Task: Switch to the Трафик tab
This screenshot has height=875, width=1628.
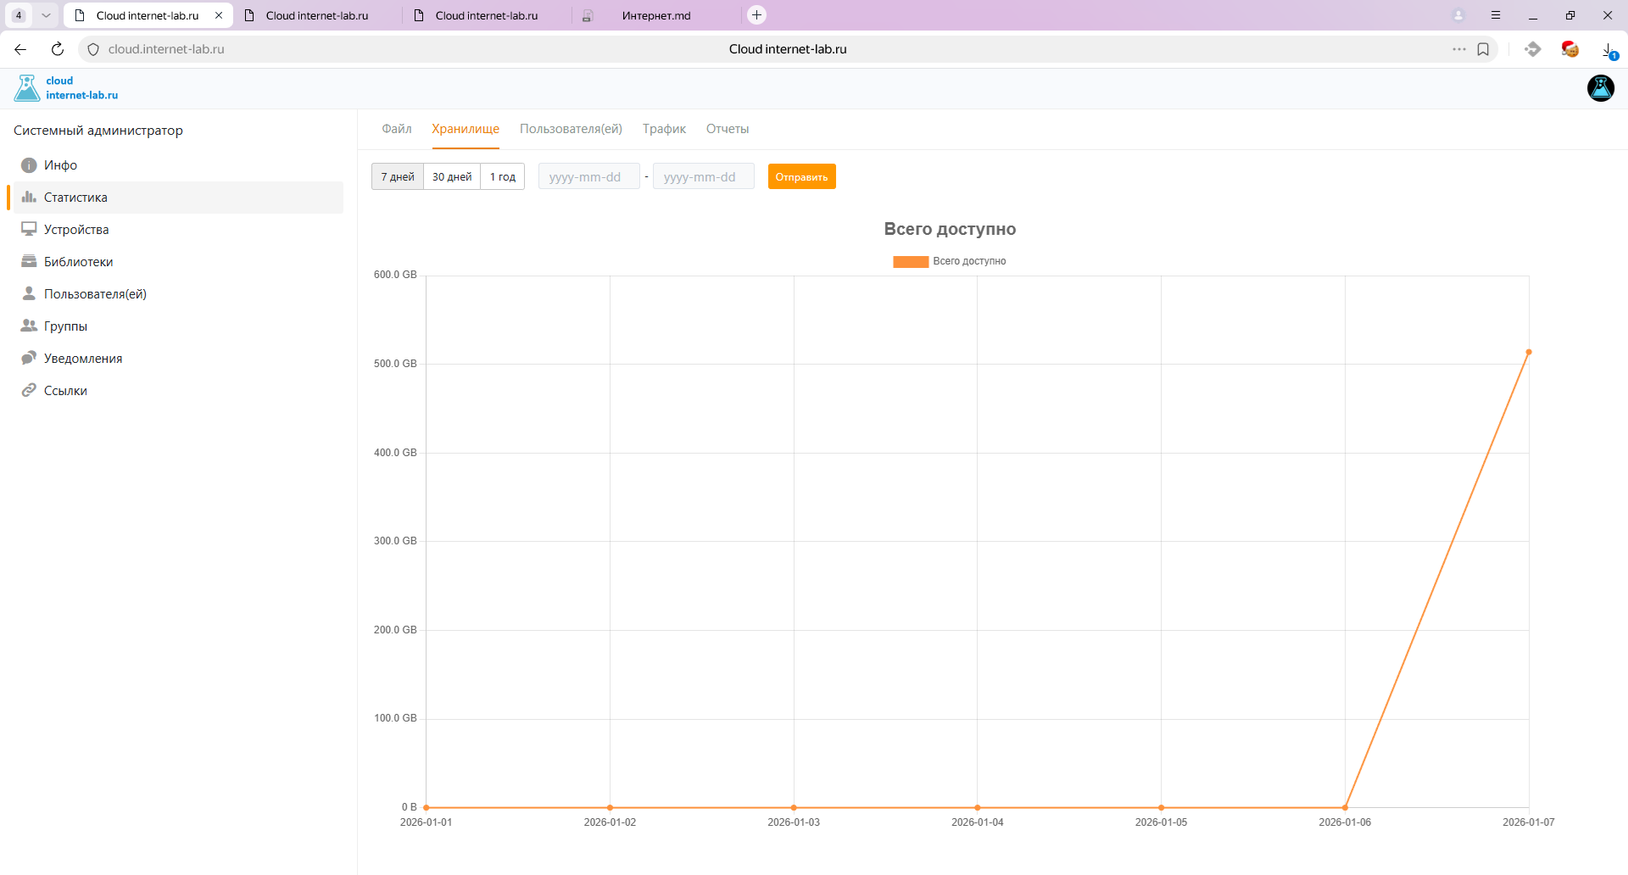Action: (x=664, y=129)
